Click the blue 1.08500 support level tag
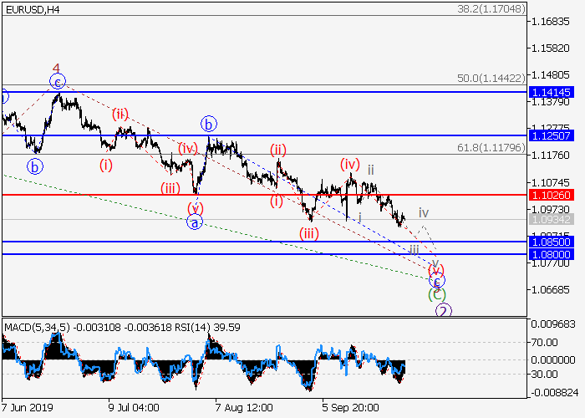The width and height of the screenshot is (585, 418). [x=550, y=242]
